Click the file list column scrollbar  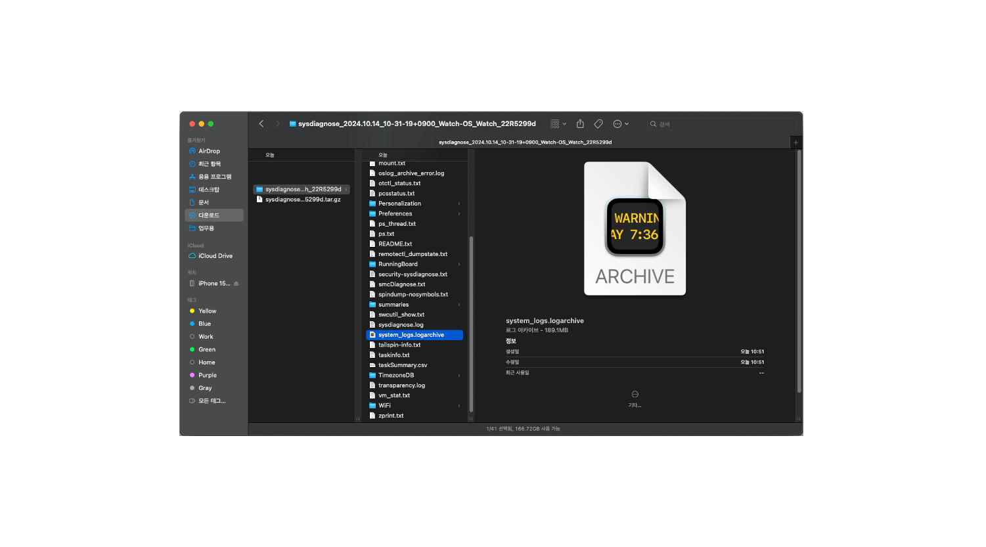[x=471, y=324]
